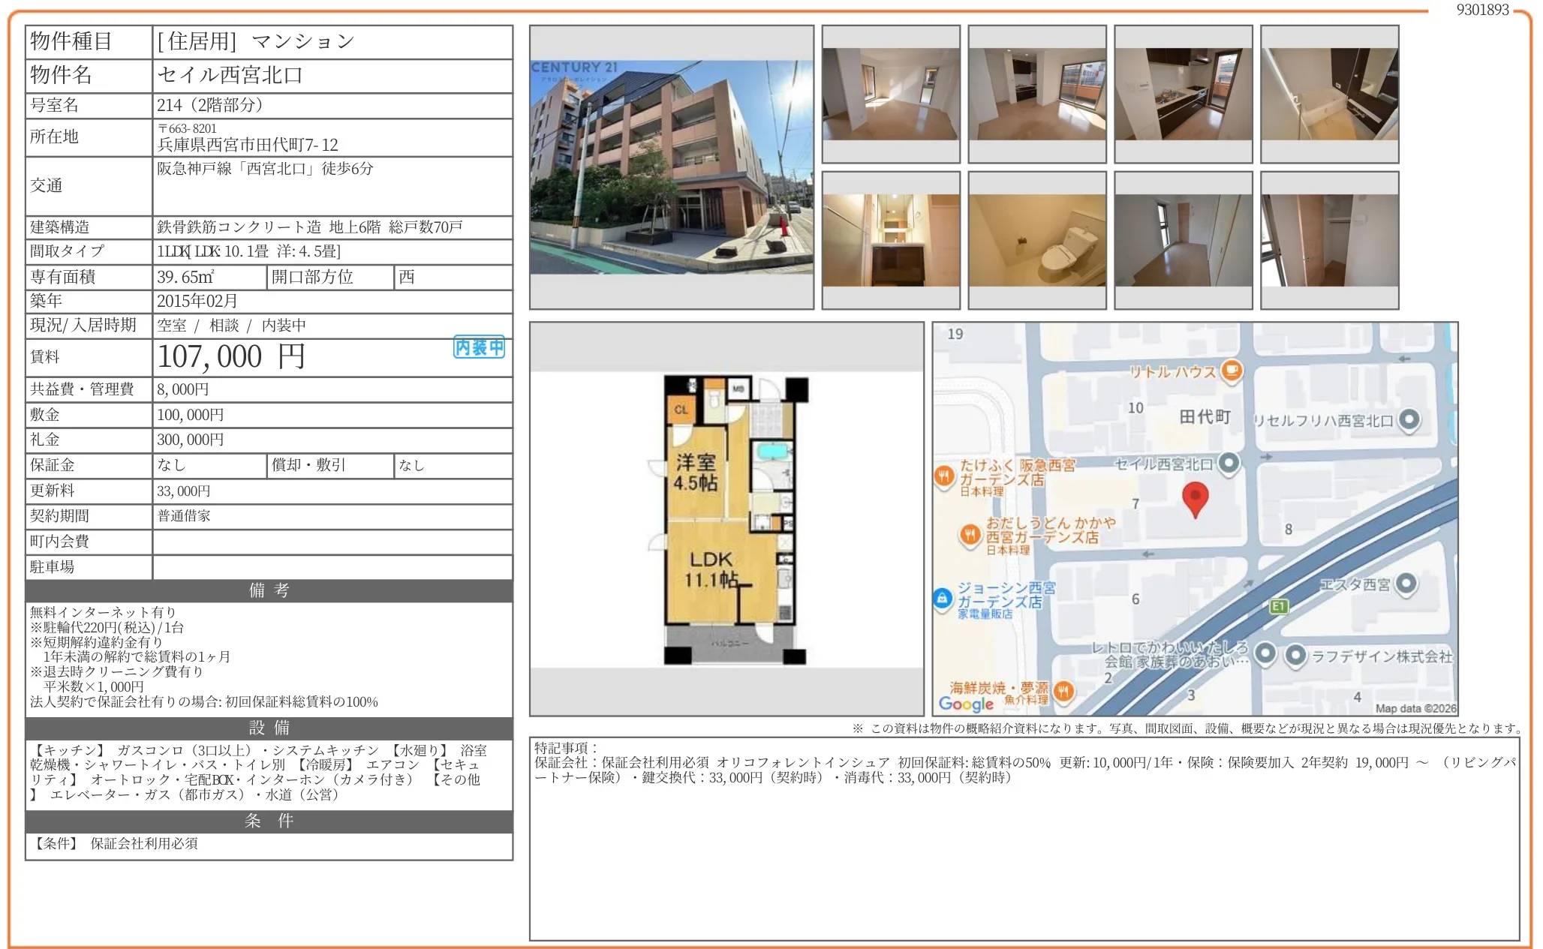Viewport: 1543px width, 949px height.
Task: Click the Google logo on map
Action: (x=966, y=704)
